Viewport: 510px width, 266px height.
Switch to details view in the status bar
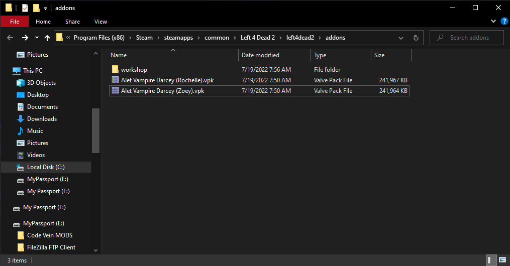[x=490, y=260]
